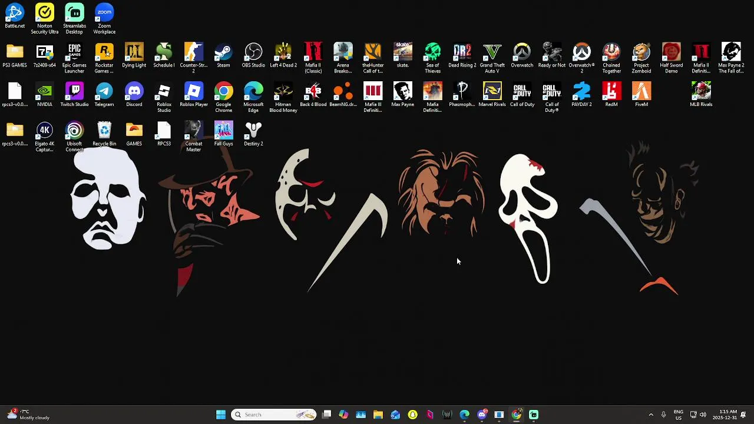Launch Norton Security Ultra from desktop
This screenshot has width=754, height=424.
point(45,19)
